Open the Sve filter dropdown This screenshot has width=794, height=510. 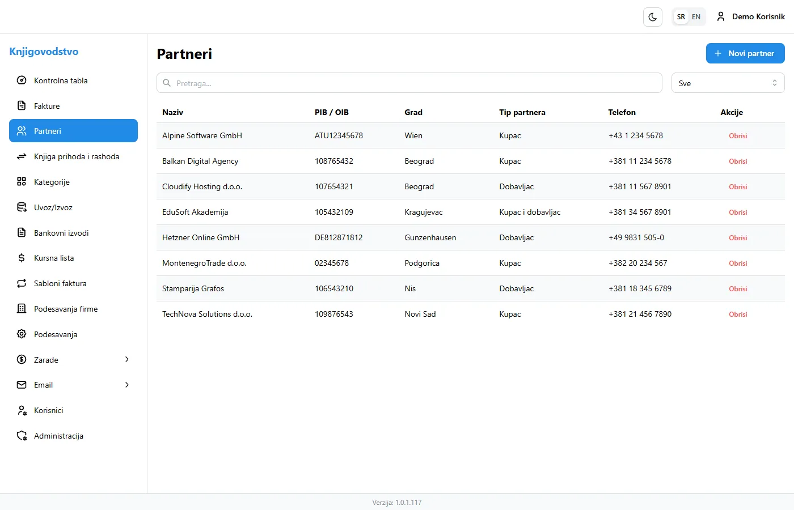pyautogui.click(x=728, y=83)
